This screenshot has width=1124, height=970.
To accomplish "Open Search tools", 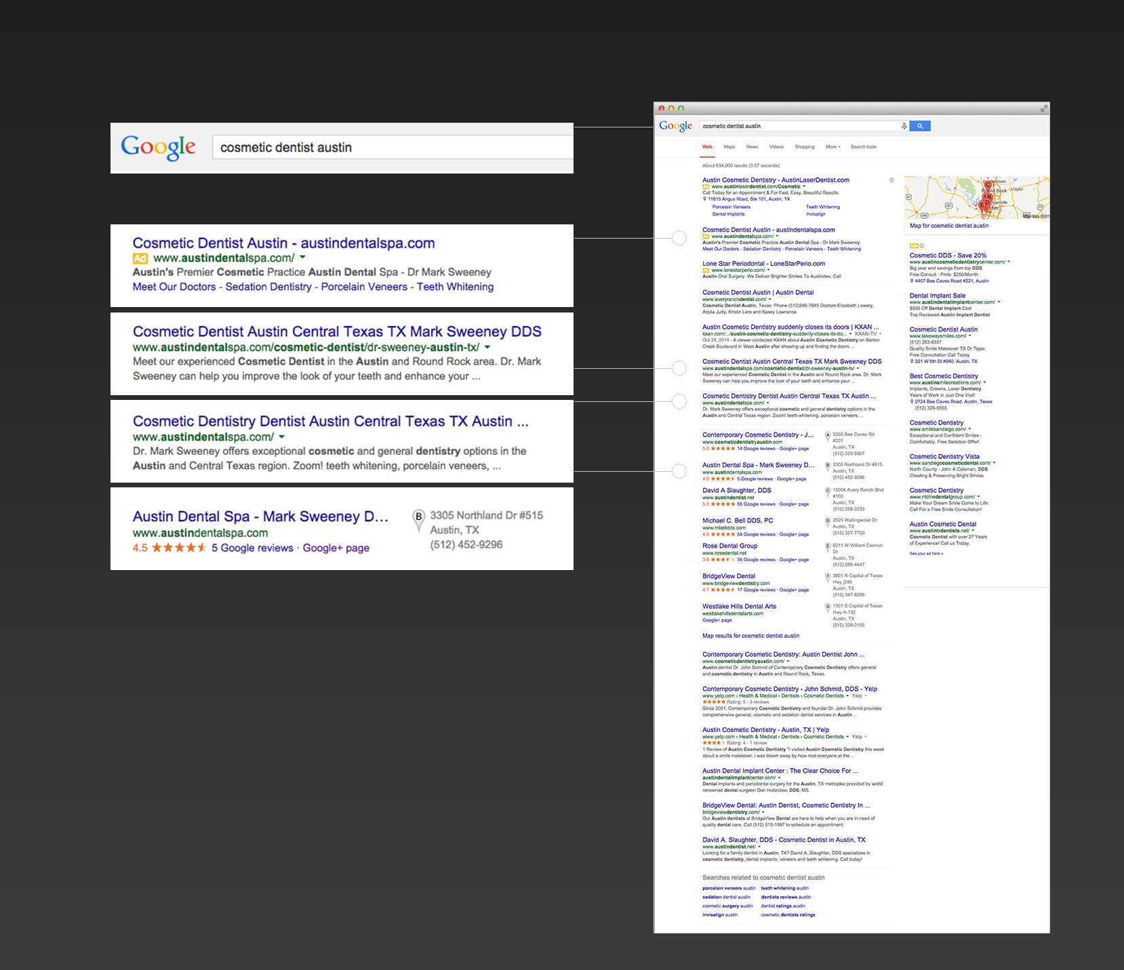I will pos(863,147).
